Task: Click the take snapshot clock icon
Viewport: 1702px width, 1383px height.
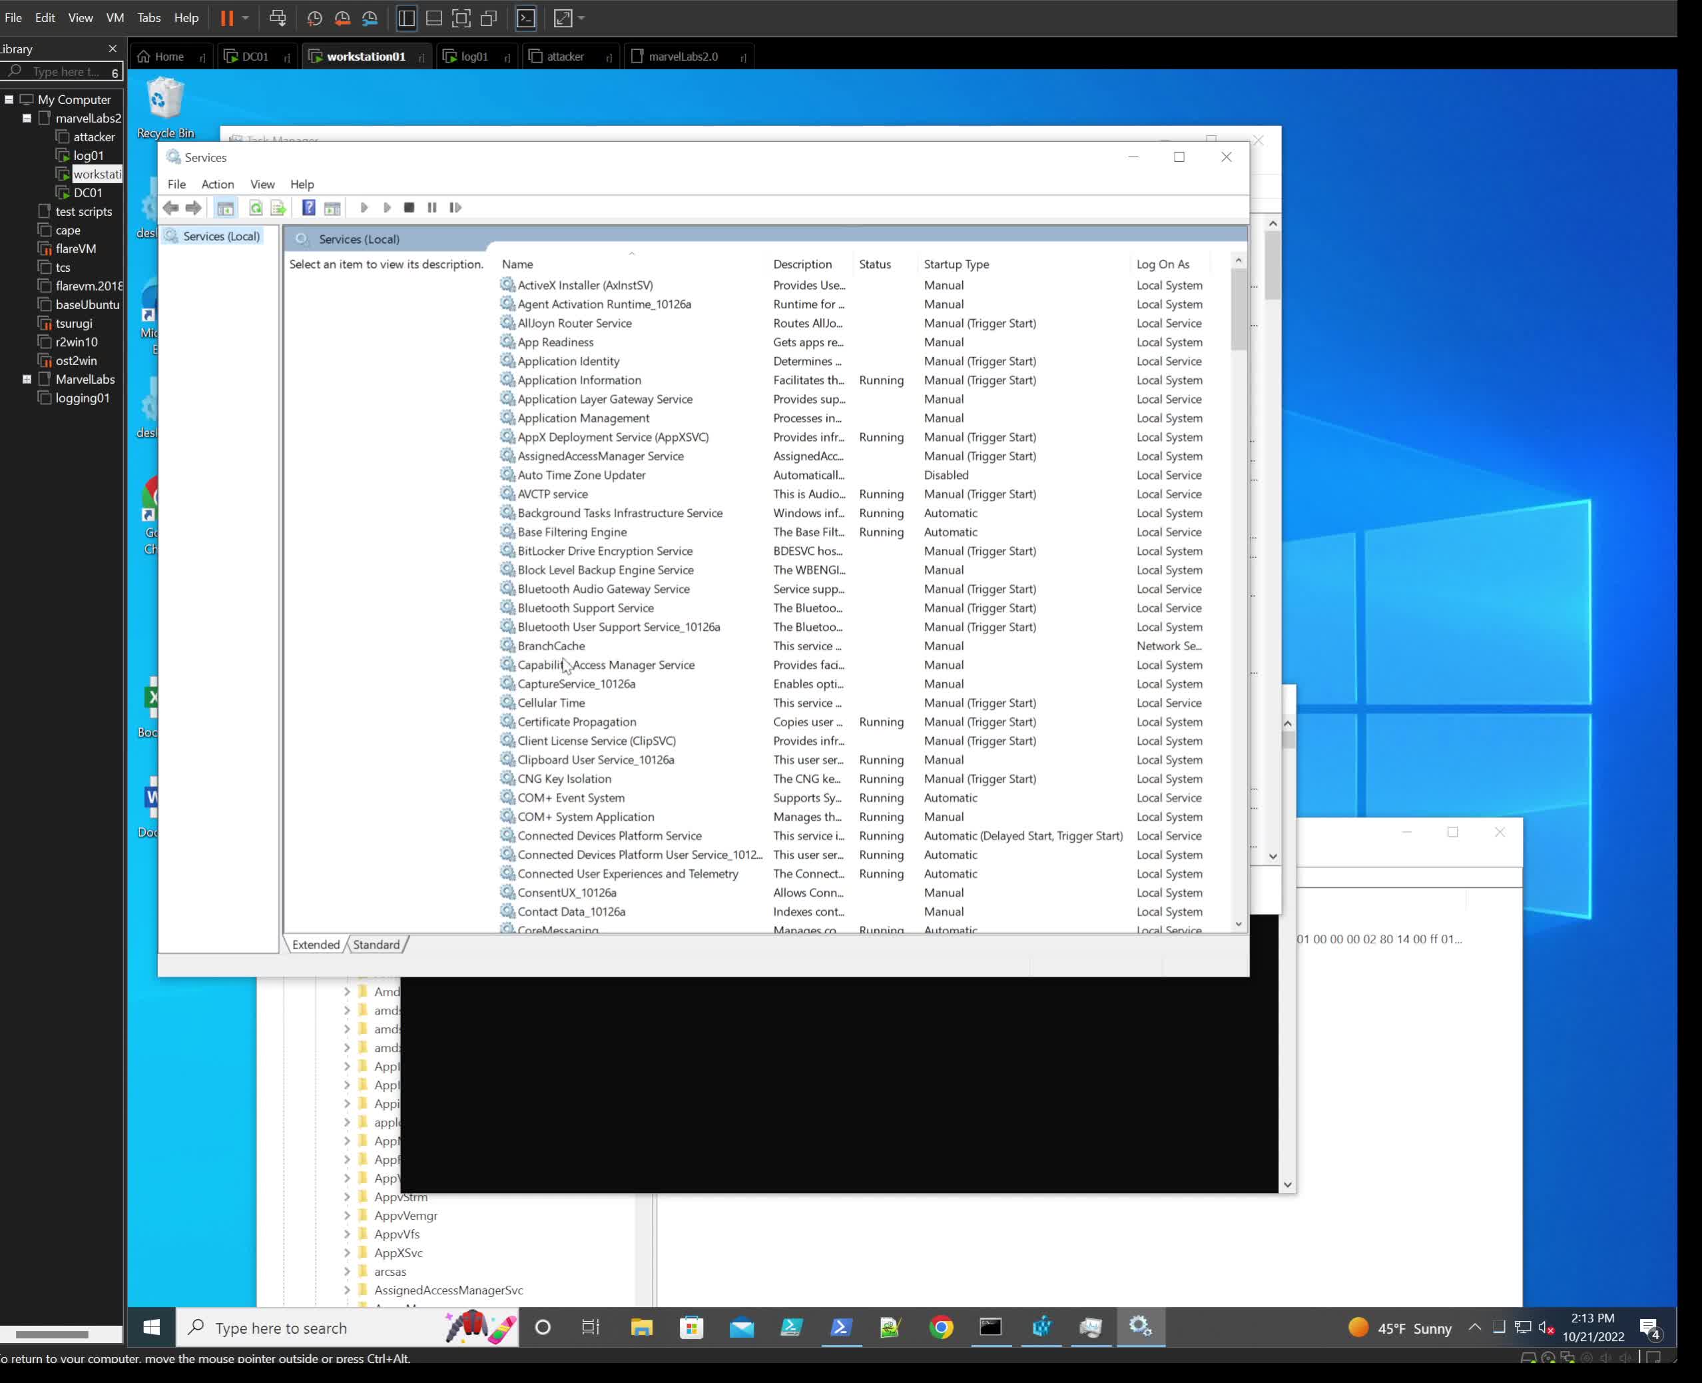Action: [x=314, y=17]
